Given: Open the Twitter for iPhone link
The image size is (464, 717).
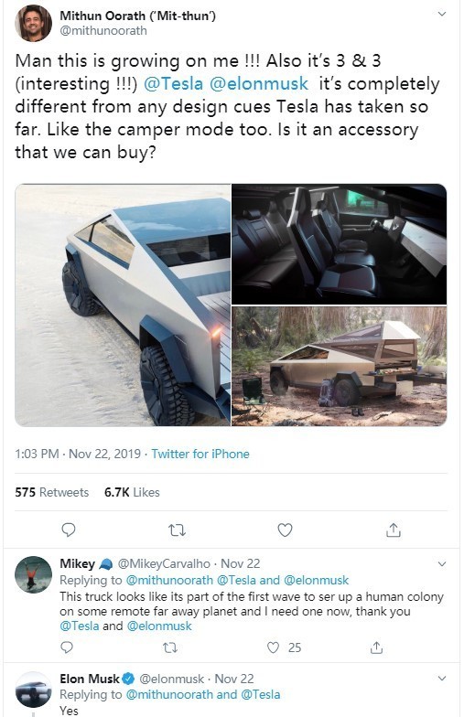Looking at the screenshot, I should click(x=200, y=454).
